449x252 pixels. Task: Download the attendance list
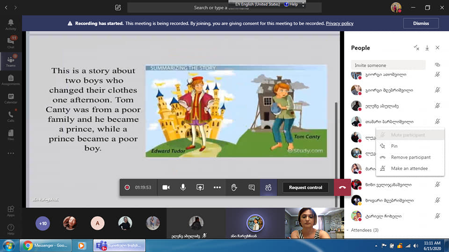tap(427, 48)
